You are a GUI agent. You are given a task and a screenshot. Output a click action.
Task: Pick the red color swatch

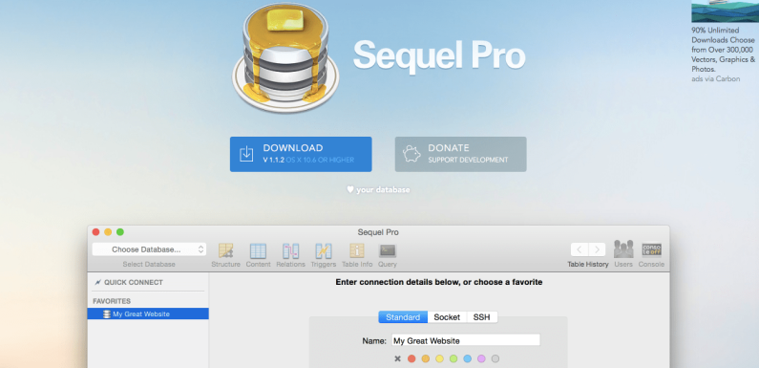pos(411,358)
